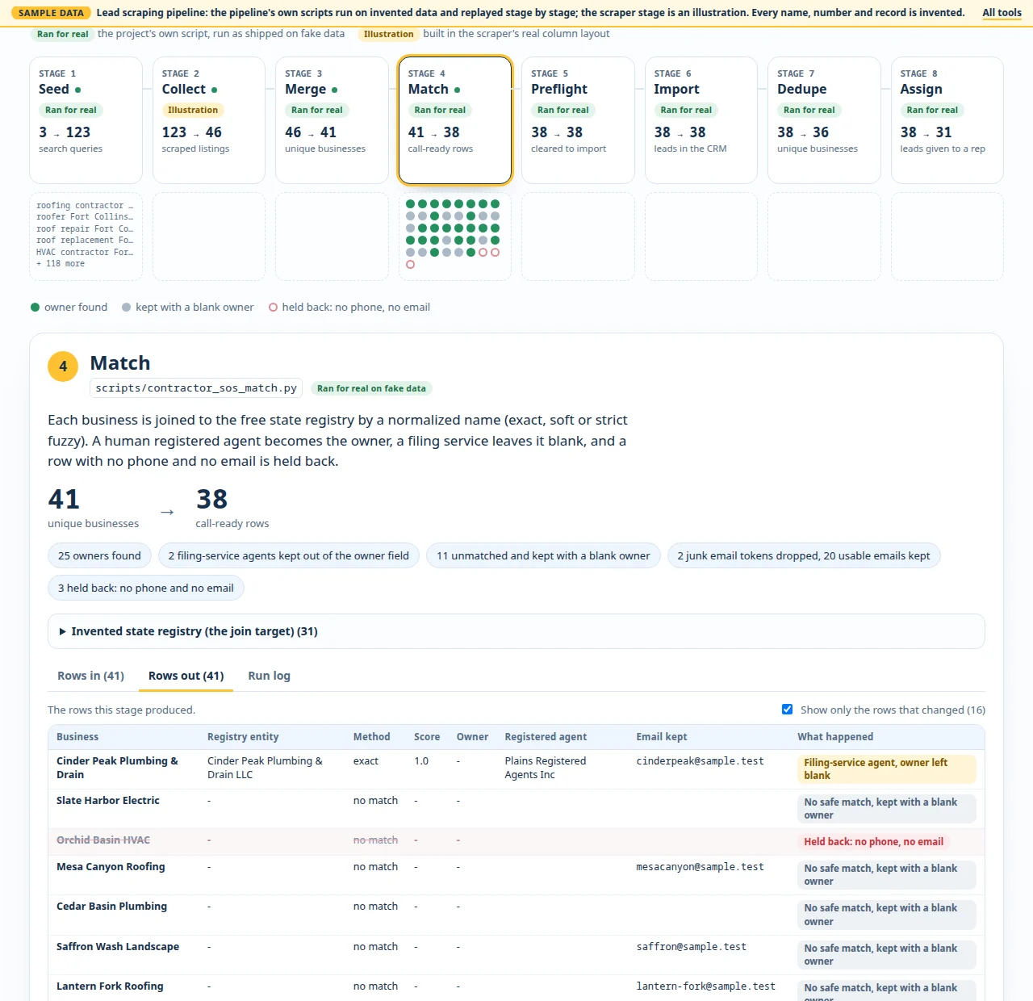Click the Method column header
This screenshot has width=1033, height=1001.
(372, 737)
